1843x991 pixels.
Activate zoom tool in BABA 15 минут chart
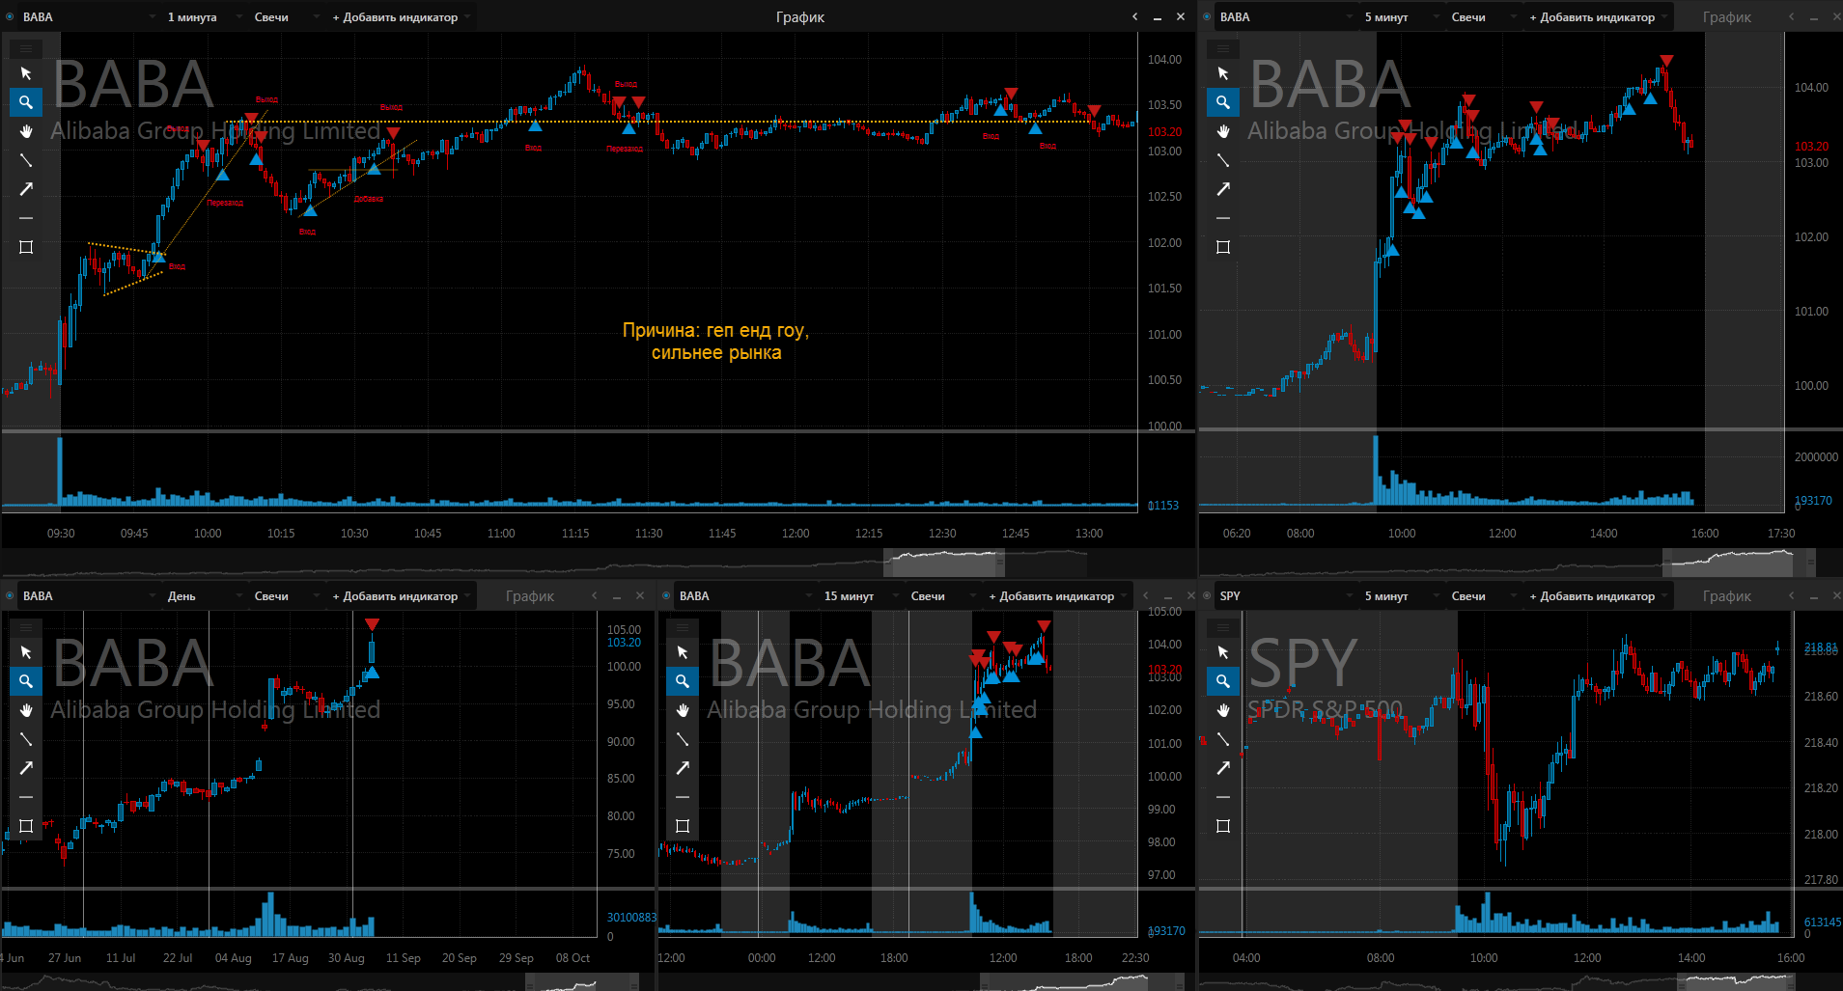[683, 681]
